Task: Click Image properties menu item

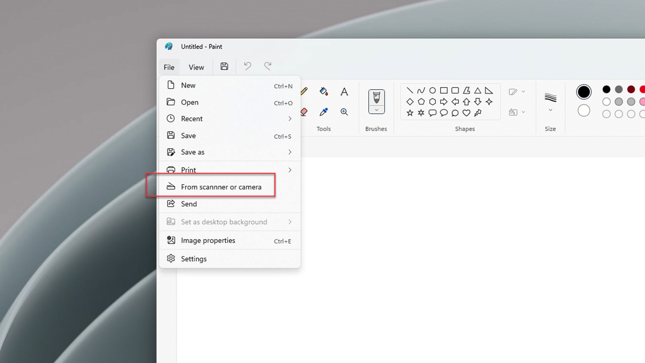Action: pos(208,240)
